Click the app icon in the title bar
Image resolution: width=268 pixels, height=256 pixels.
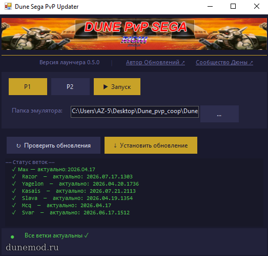(x=8, y=7)
